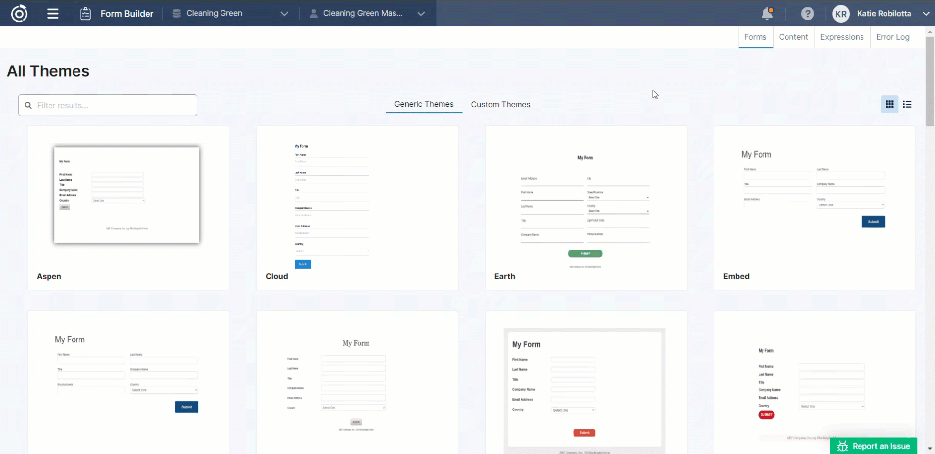Switch to grid view layout
Screen dimensions: 935x454
[x=889, y=104]
